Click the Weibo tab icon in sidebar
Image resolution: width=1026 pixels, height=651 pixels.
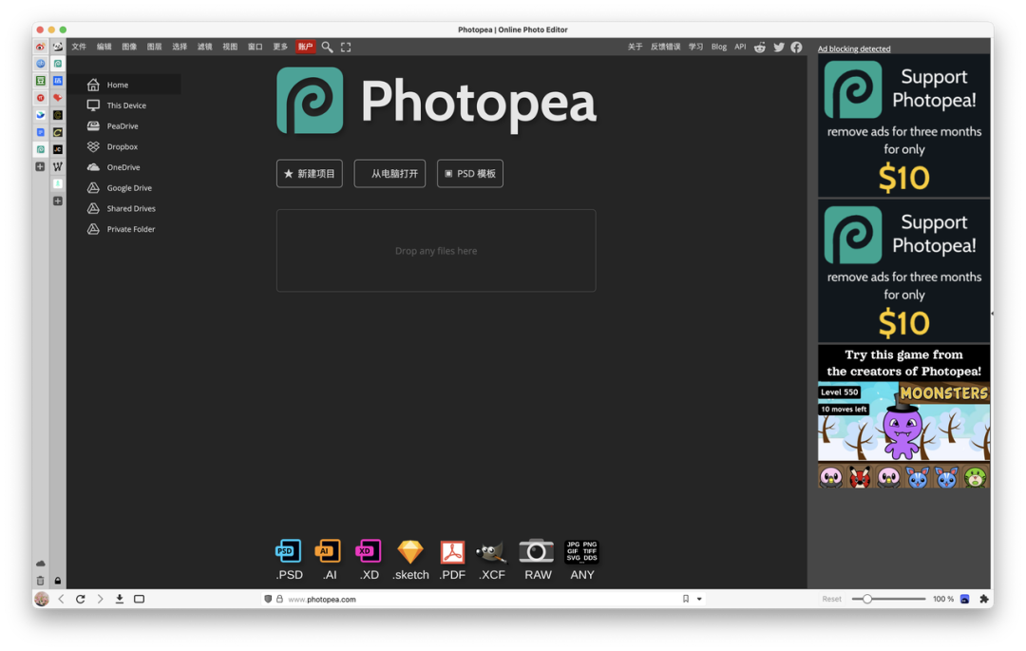point(41,47)
